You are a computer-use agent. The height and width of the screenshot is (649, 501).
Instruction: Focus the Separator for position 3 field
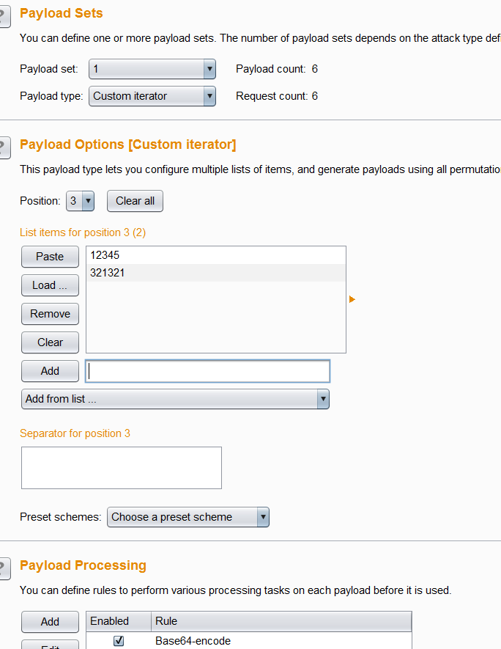(x=122, y=468)
